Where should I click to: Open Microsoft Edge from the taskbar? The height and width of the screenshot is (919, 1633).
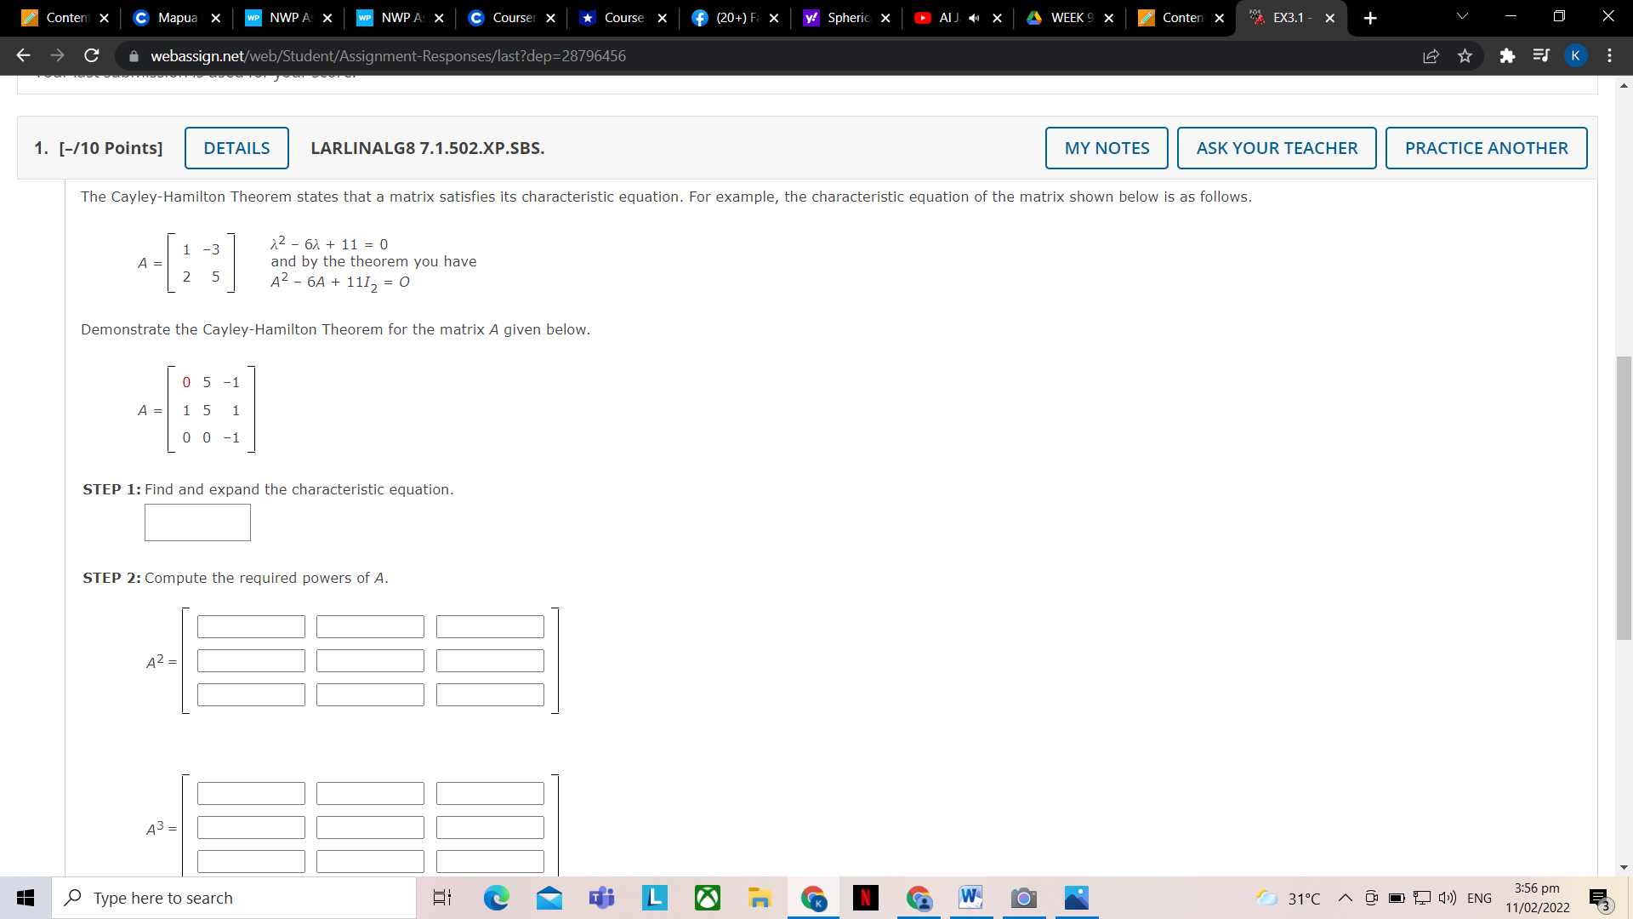[497, 898]
